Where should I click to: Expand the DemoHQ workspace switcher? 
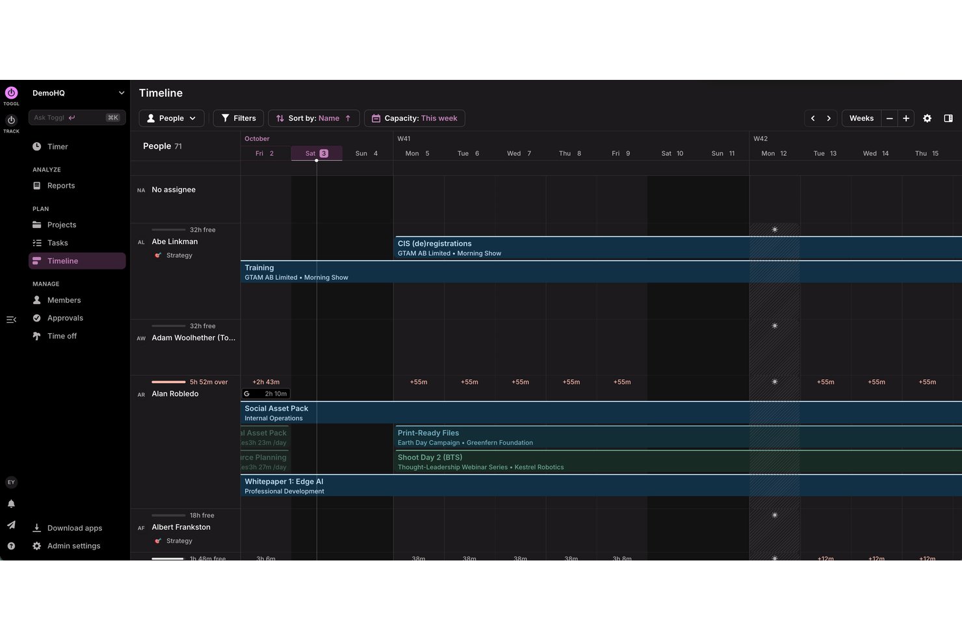(78, 93)
